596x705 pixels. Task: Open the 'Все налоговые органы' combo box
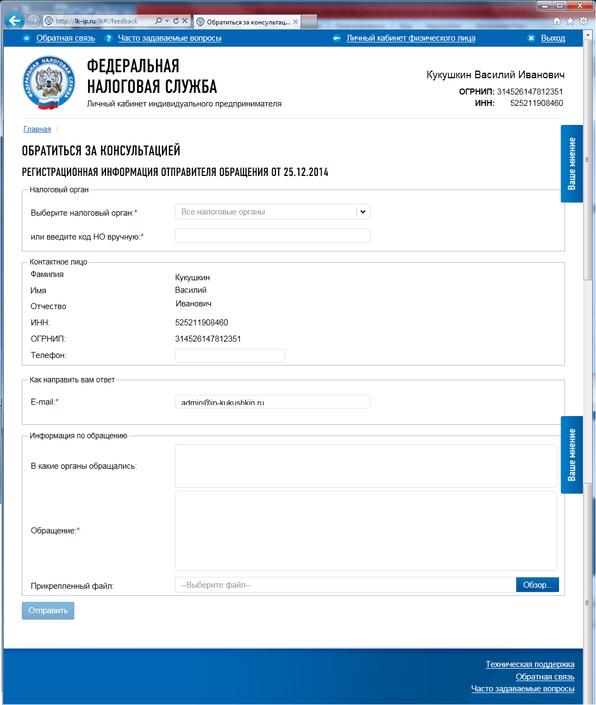coord(266,212)
